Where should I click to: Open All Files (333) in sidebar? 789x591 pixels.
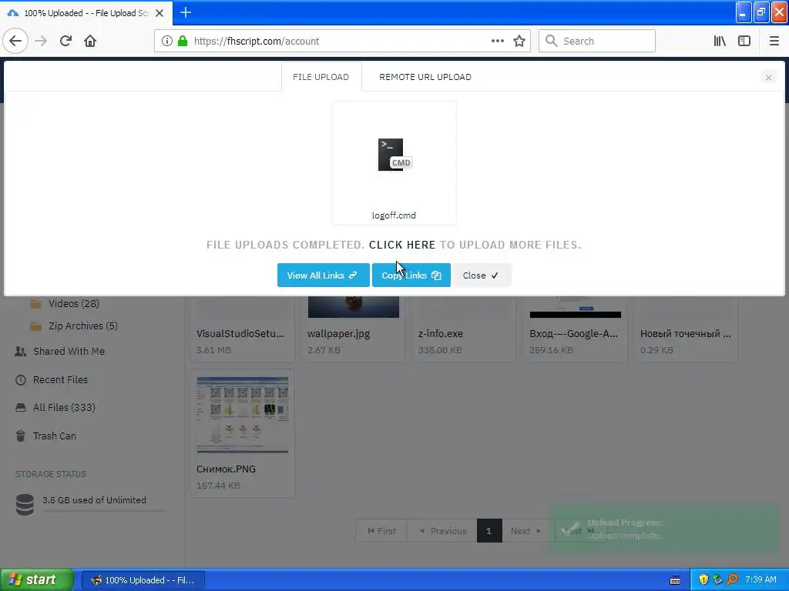64,408
